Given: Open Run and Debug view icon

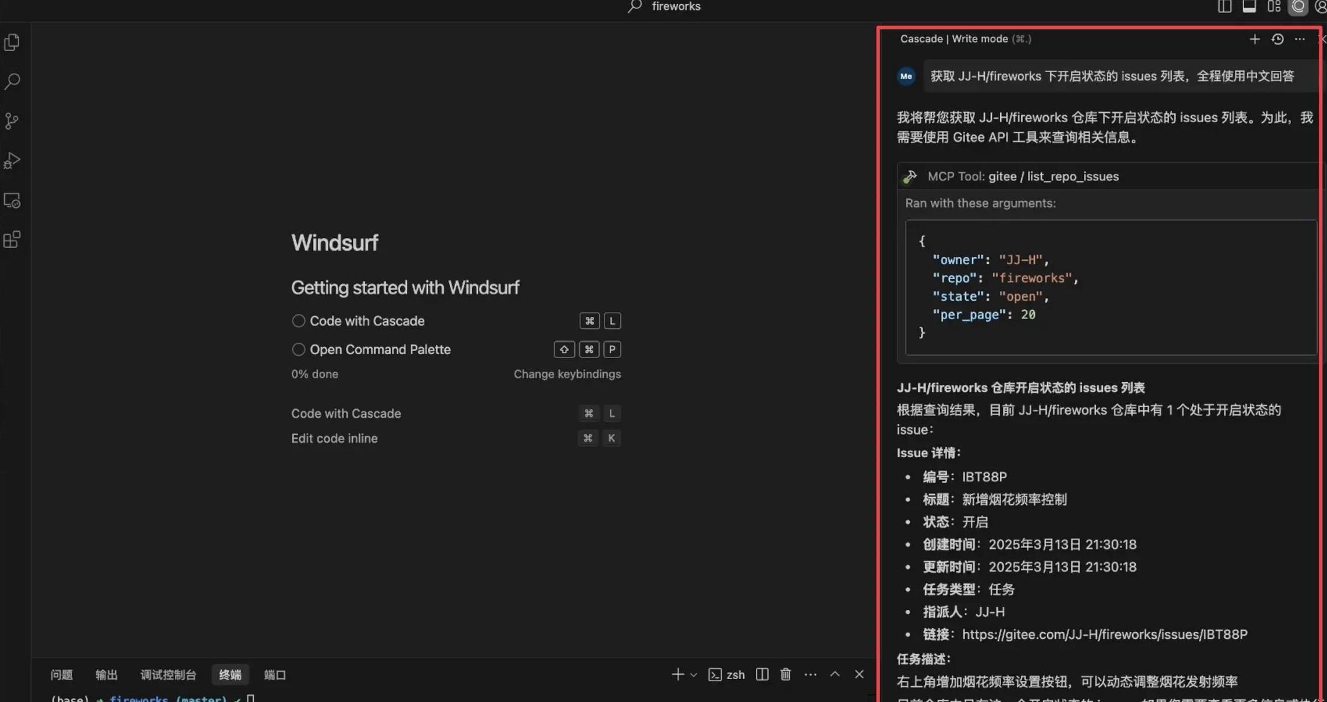Looking at the screenshot, I should tap(12, 160).
